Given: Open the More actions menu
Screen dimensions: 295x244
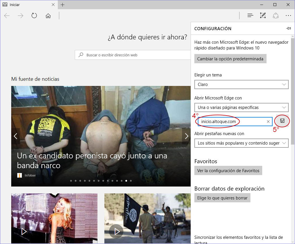Looking at the screenshot, I should click(x=288, y=16).
